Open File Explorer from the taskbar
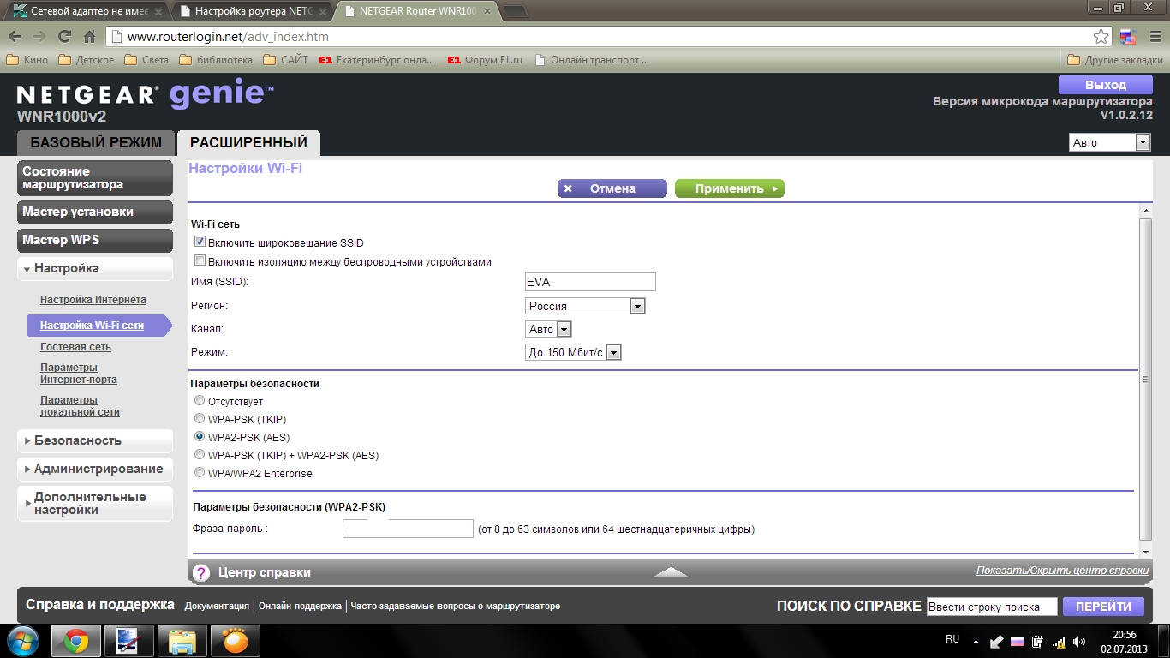Image resolution: width=1170 pixels, height=658 pixels. coord(182,641)
